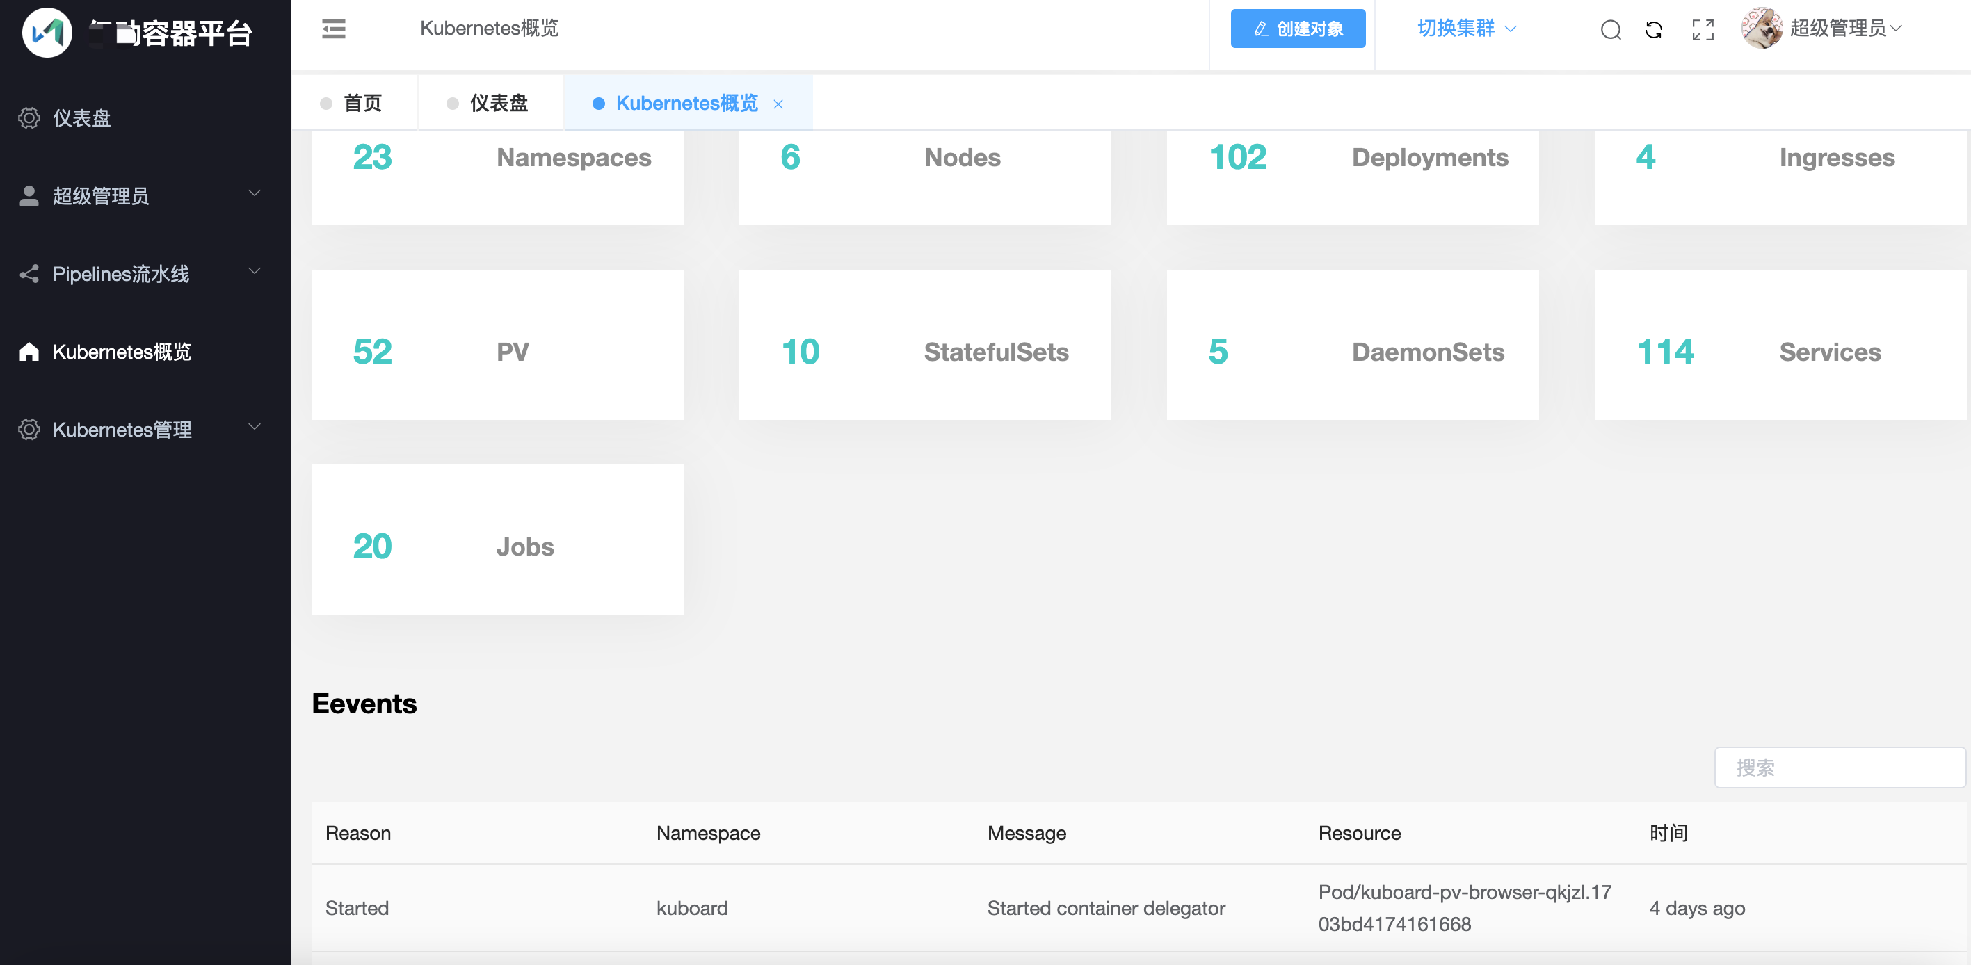Click the 创建对象 button
This screenshot has width=1971, height=965.
(x=1298, y=29)
